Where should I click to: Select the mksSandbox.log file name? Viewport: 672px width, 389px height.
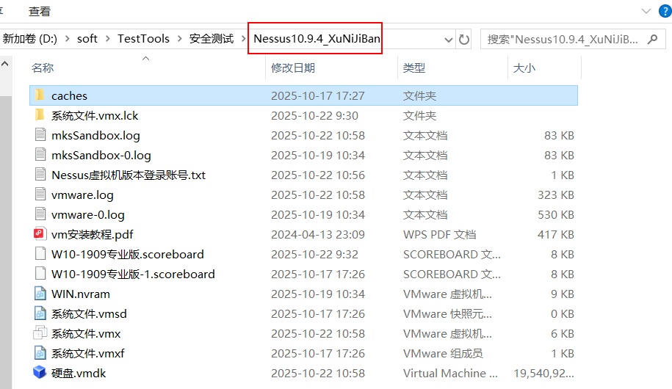click(95, 135)
